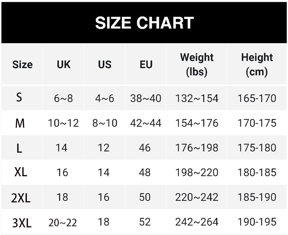Select the L size row label
This screenshot has width=288, height=235.
(19, 148)
